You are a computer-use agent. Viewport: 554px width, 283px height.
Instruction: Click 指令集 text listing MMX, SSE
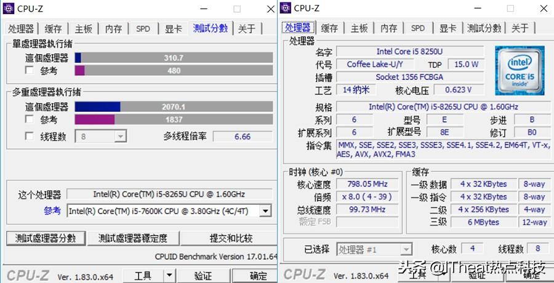click(443, 149)
